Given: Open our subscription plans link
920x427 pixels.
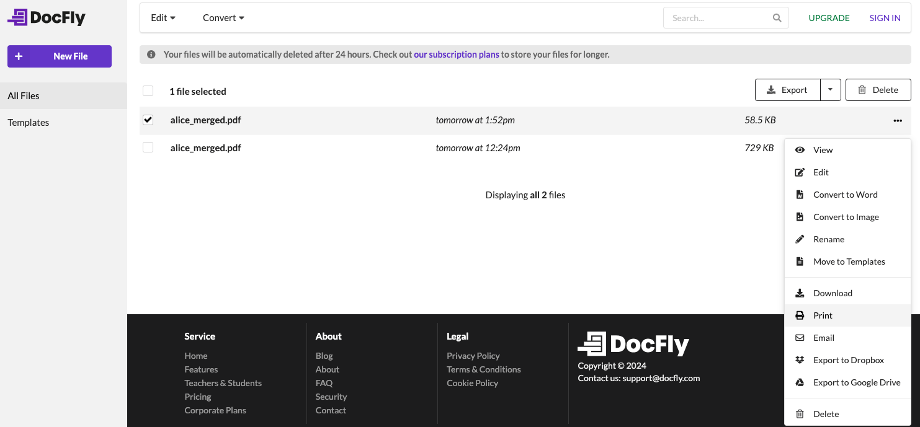Looking at the screenshot, I should [x=456, y=54].
